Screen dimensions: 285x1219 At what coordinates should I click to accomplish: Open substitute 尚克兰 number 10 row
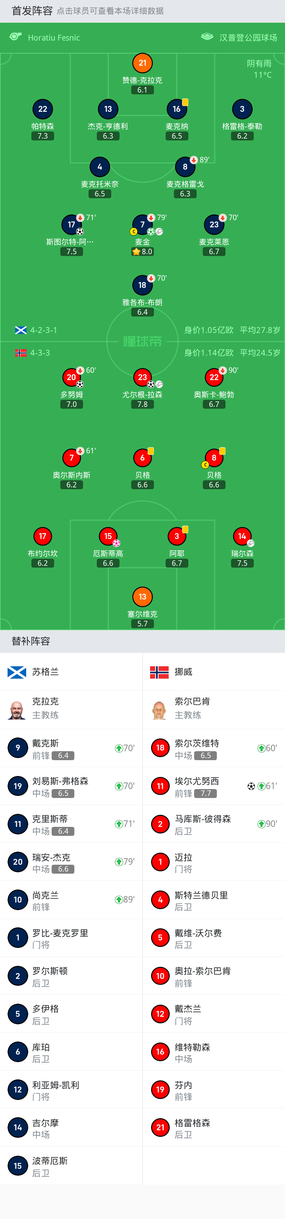coord(71,899)
